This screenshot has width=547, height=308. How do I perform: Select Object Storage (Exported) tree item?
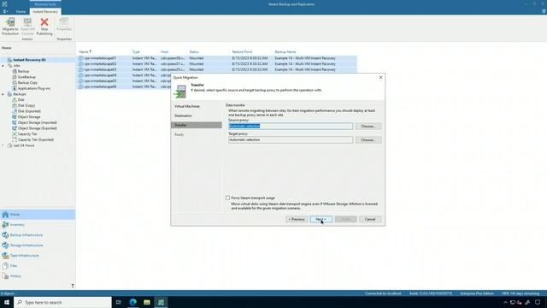point(37,128)
